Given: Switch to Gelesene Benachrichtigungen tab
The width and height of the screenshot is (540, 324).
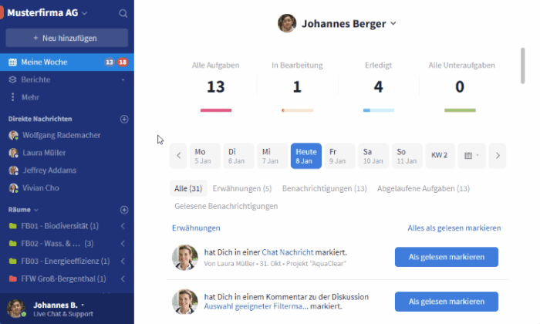Looking at the screenshot, I should click(226, 206).
